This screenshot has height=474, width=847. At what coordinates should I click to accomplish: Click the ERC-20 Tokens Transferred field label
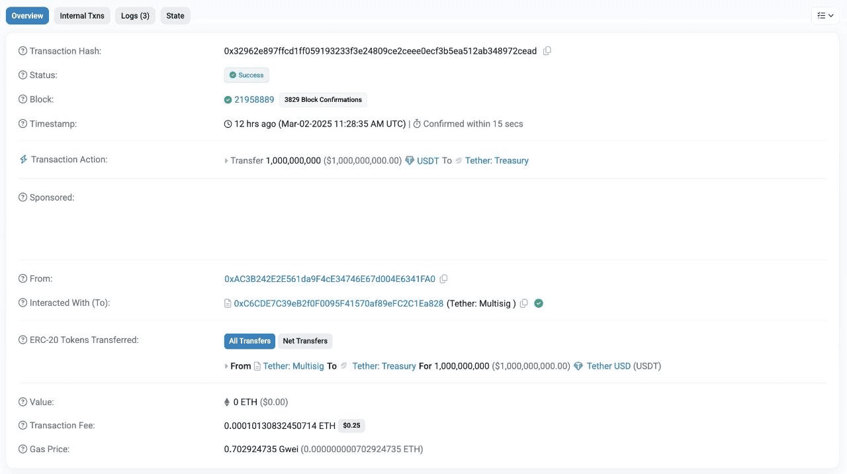(84, 340)
